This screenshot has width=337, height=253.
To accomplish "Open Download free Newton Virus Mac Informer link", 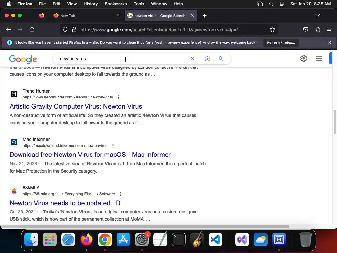I will pyautogui.click(x=90, y=155).
